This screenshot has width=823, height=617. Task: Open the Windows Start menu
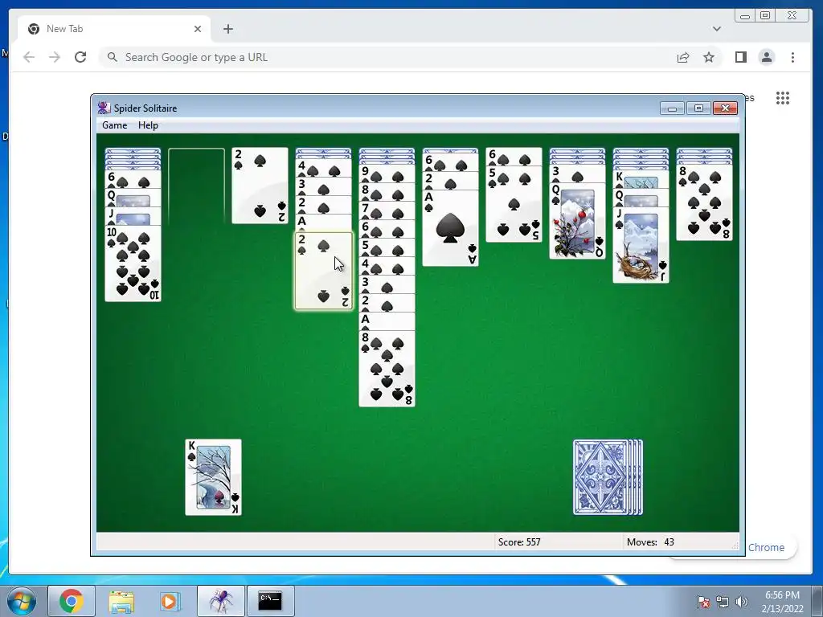[21, 601]
